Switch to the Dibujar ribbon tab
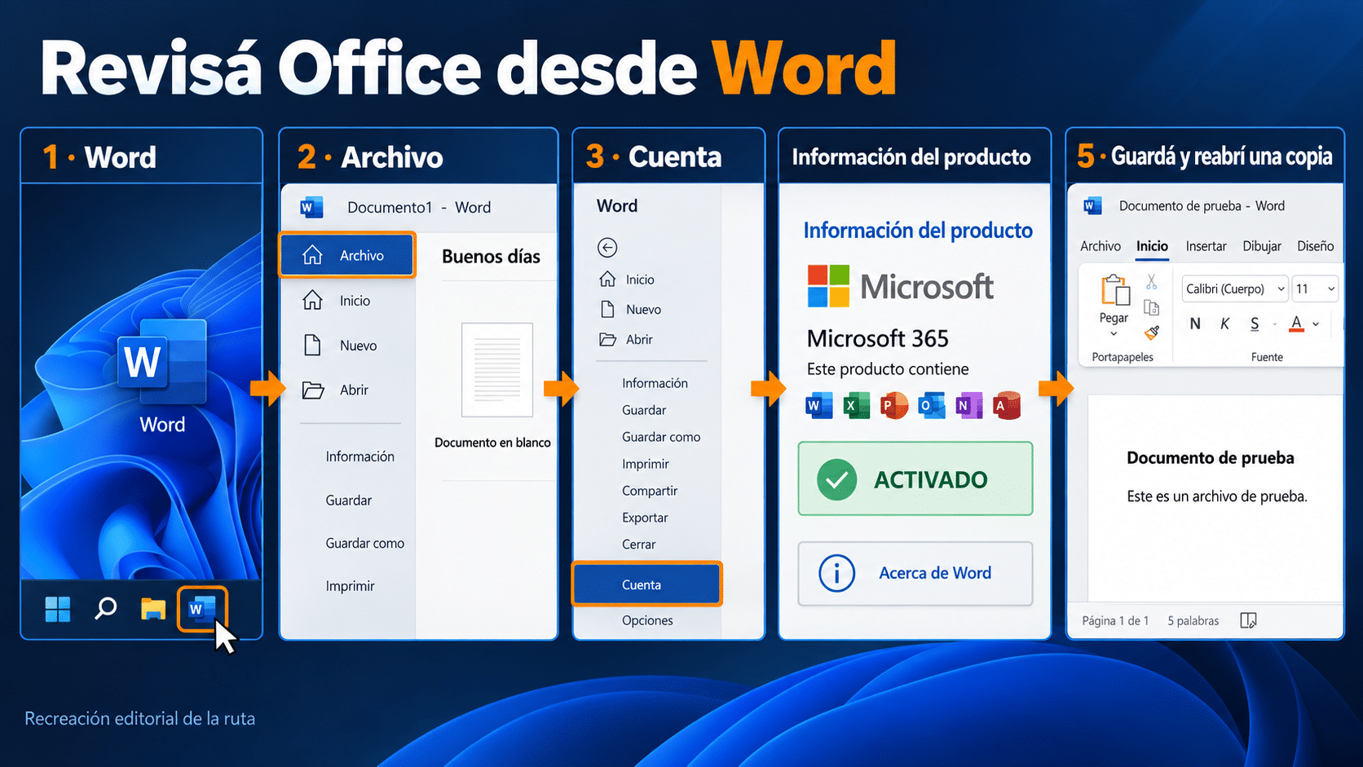 coord(1262,246)
